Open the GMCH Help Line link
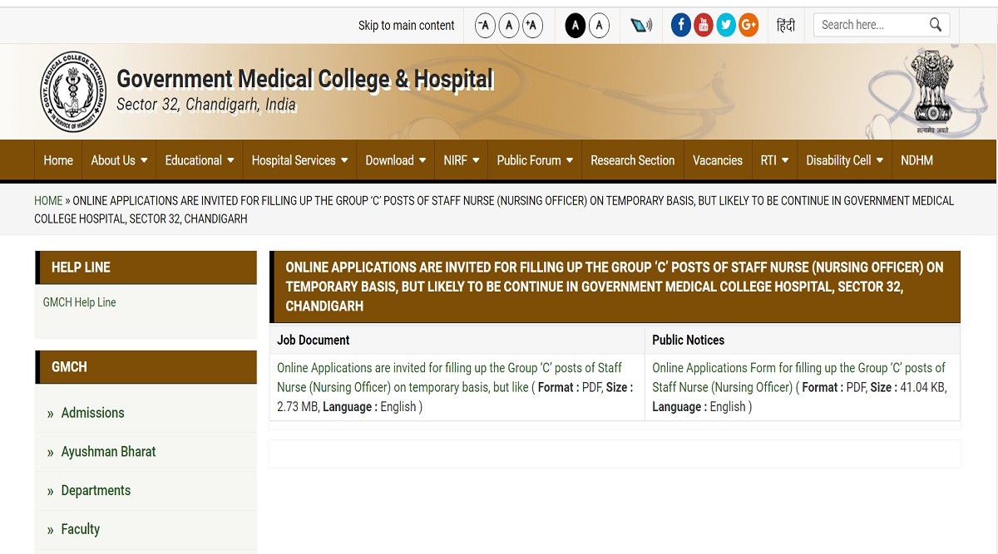The image size is (998, 554). tap(79, 302)
